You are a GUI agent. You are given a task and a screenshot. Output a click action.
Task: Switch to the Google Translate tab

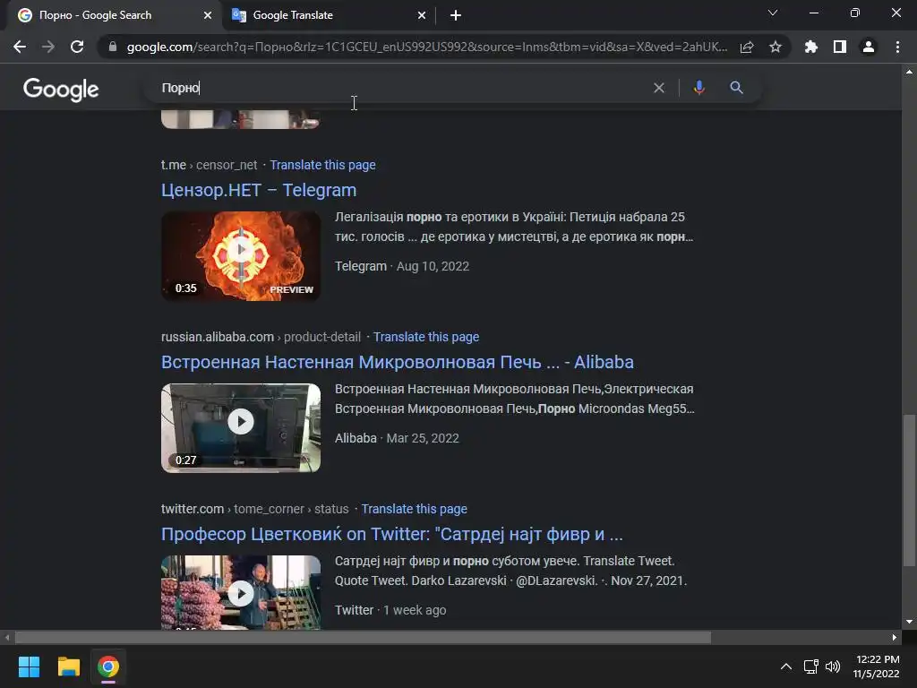pos(328,16)
